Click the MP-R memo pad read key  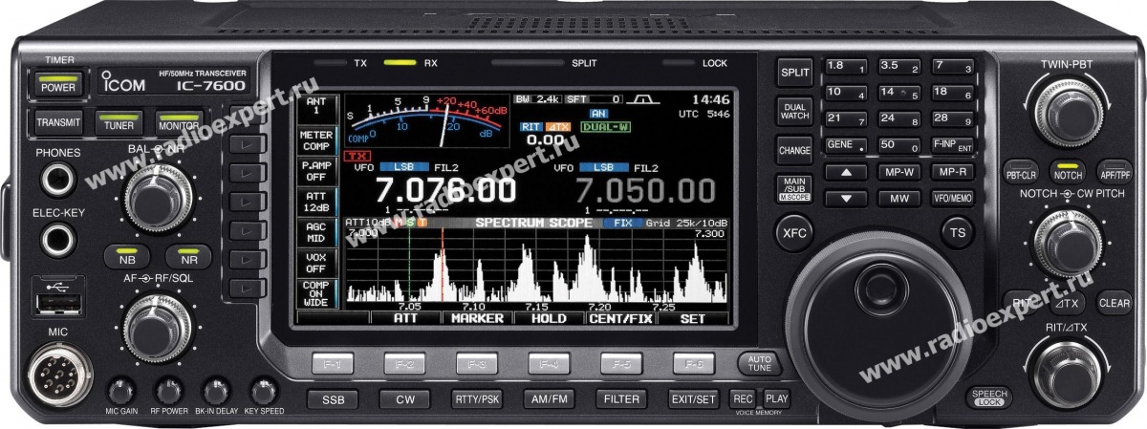click(x=953, y=172)
